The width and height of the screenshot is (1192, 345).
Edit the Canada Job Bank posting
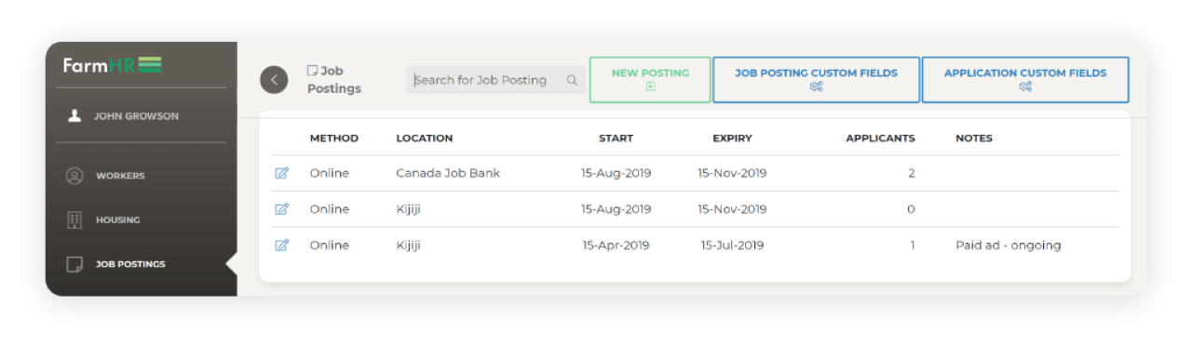[282, 173]
